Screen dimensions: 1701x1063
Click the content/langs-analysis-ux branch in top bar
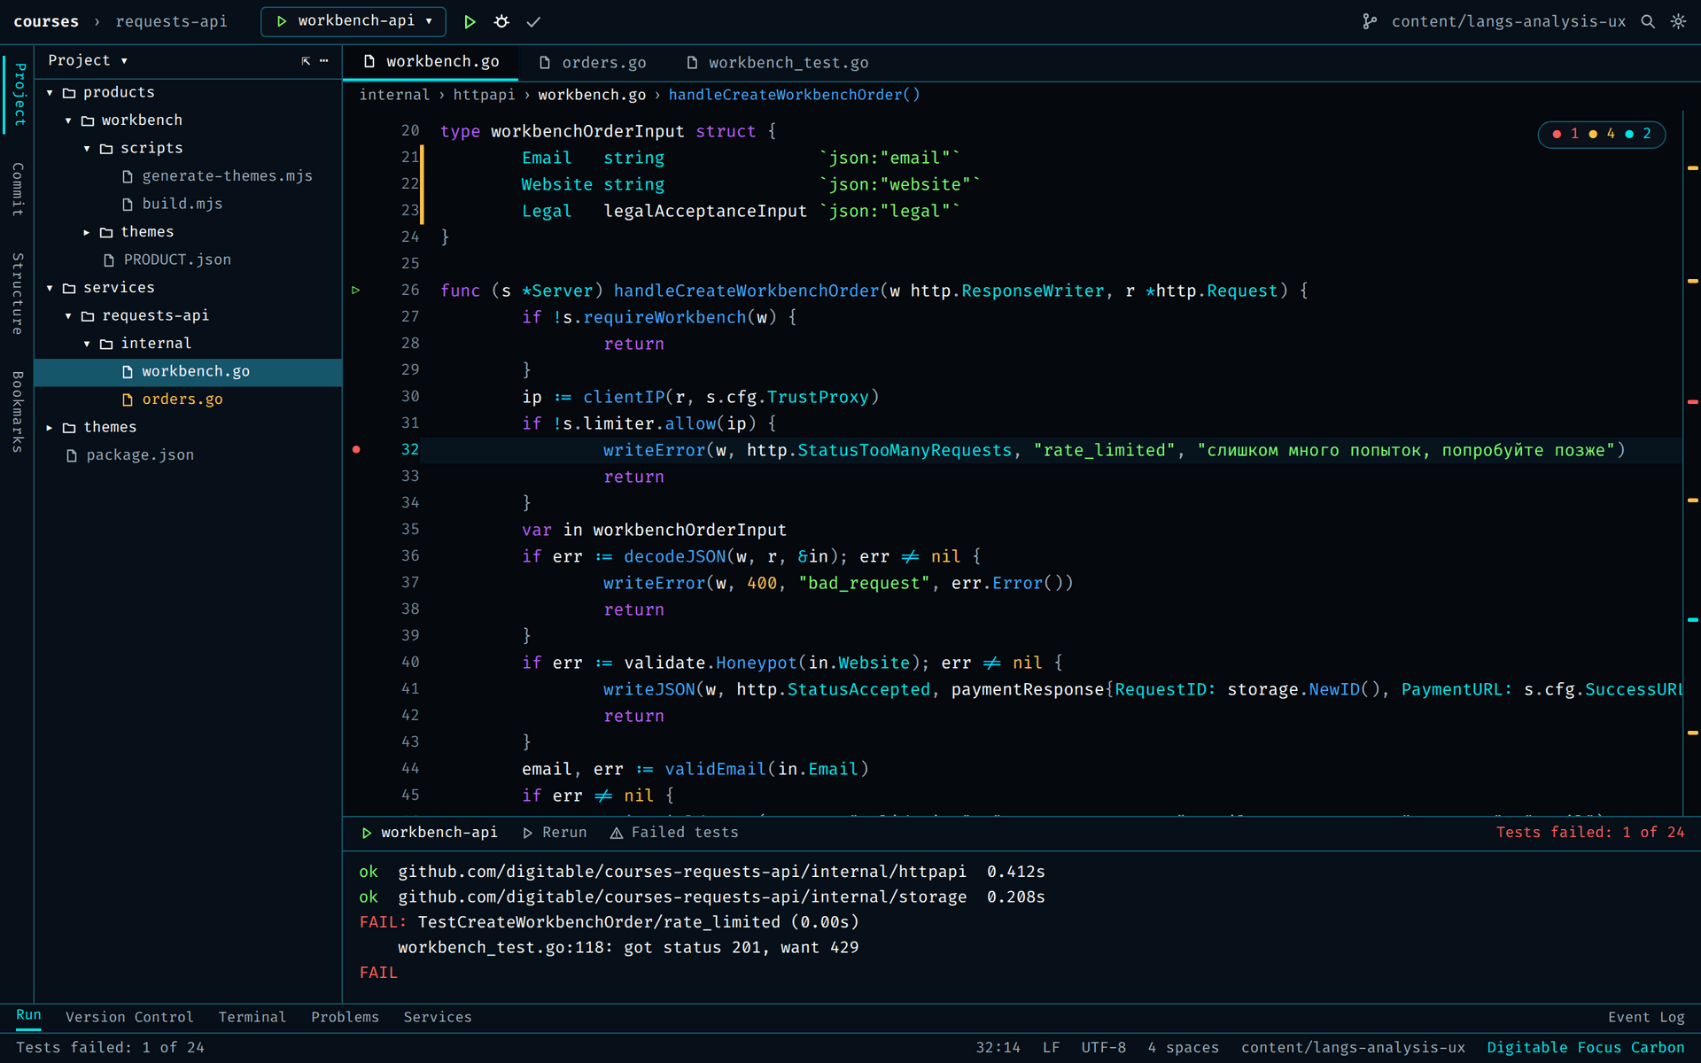(x=1508, y=21)
